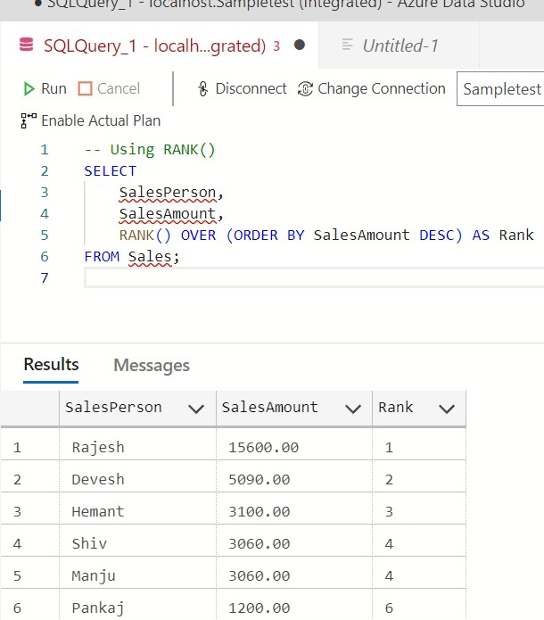Switch to the Messages tab
The width and height of the screenshot is (544, 620).
point(152,366)
